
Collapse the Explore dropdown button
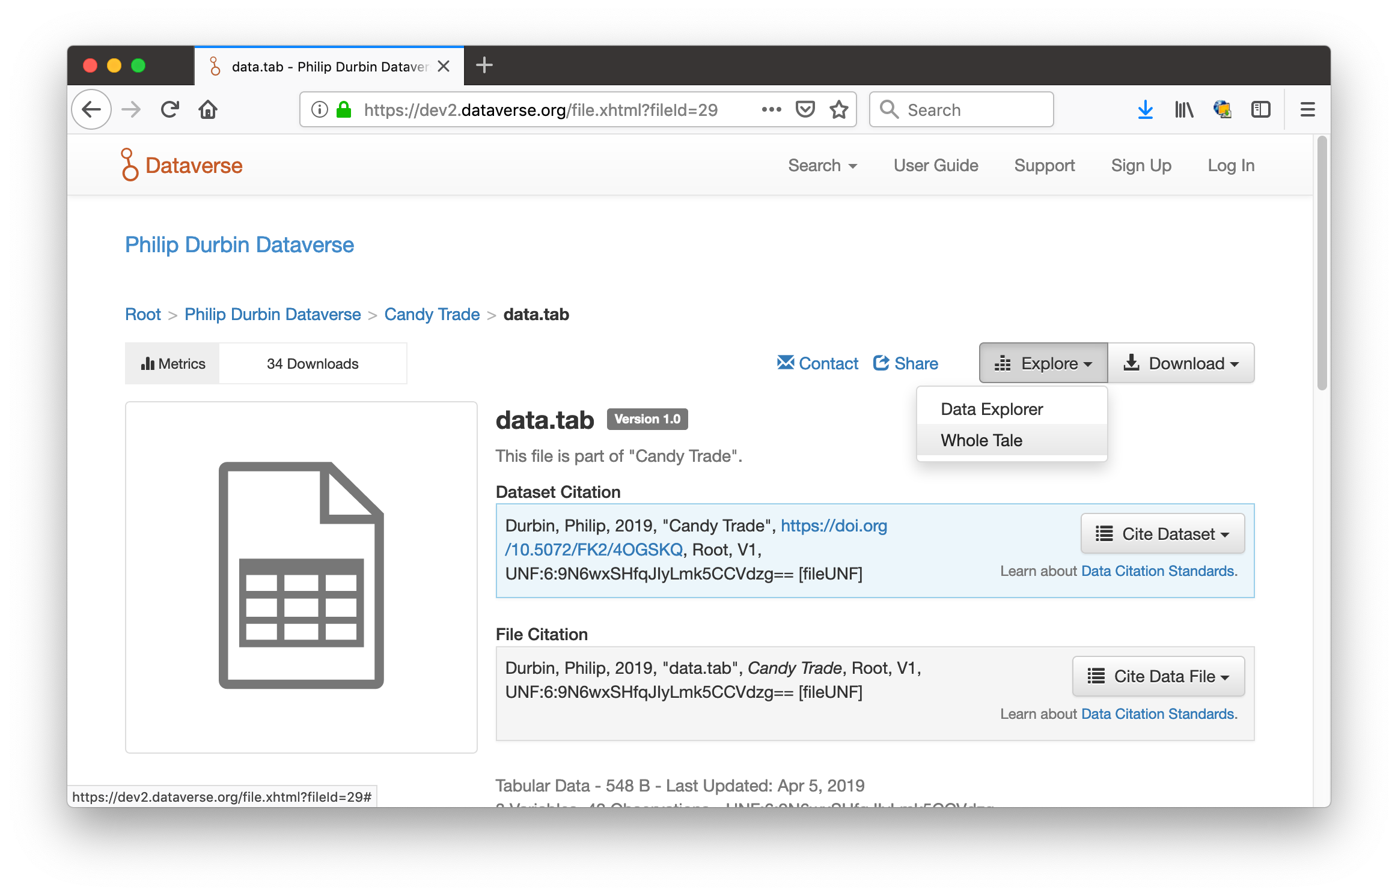click(x=1043, y=363)
